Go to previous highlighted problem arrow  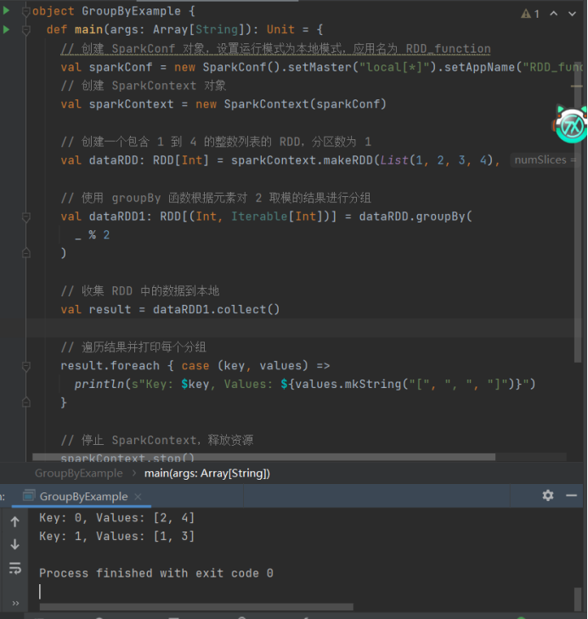(554, 14)
